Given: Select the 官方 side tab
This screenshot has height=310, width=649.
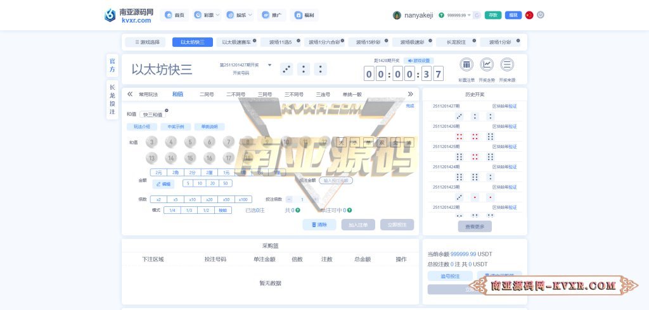Looking at the screenshot, I should 112,65.
